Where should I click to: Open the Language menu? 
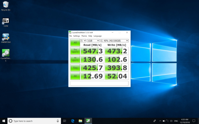point(97,36)
